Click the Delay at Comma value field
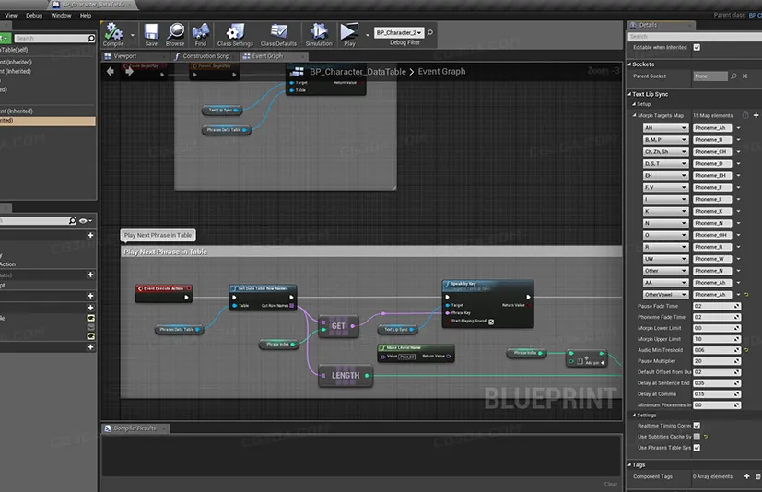 point(717,393)
